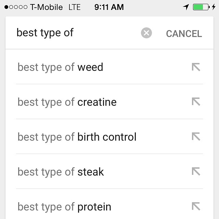
Task: Tap the 9:11 AM clock
Action: 109,7
